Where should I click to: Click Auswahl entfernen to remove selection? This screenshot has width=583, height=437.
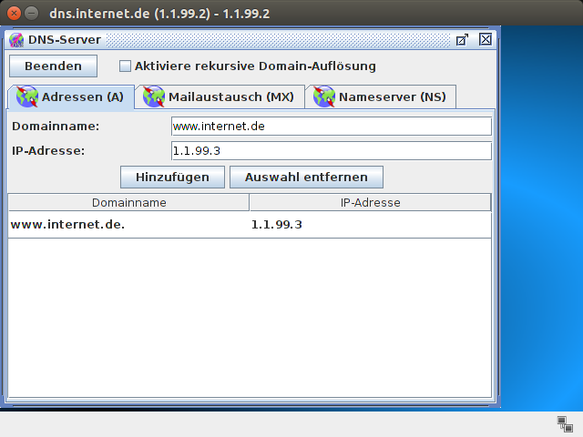pyautogui.click(x=306, y=177)
